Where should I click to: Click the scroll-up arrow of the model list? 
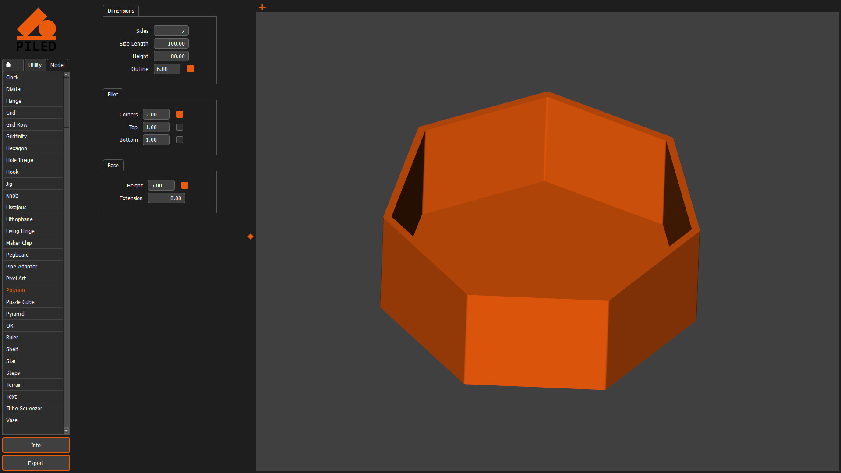pyautogui.click(x=66, y=74)
